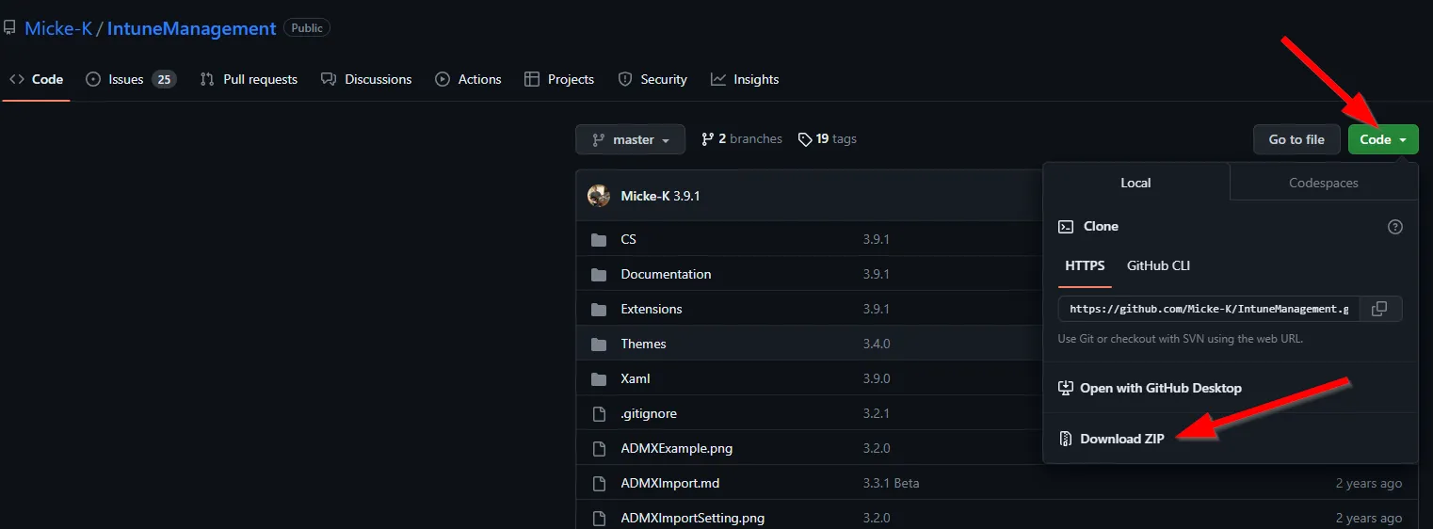Copy the clone URL to clipboard
The height and width of the screenshot is (529, 1433).
[1379, 309]
